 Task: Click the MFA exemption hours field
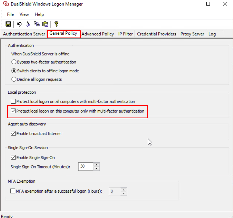(115, 192)
